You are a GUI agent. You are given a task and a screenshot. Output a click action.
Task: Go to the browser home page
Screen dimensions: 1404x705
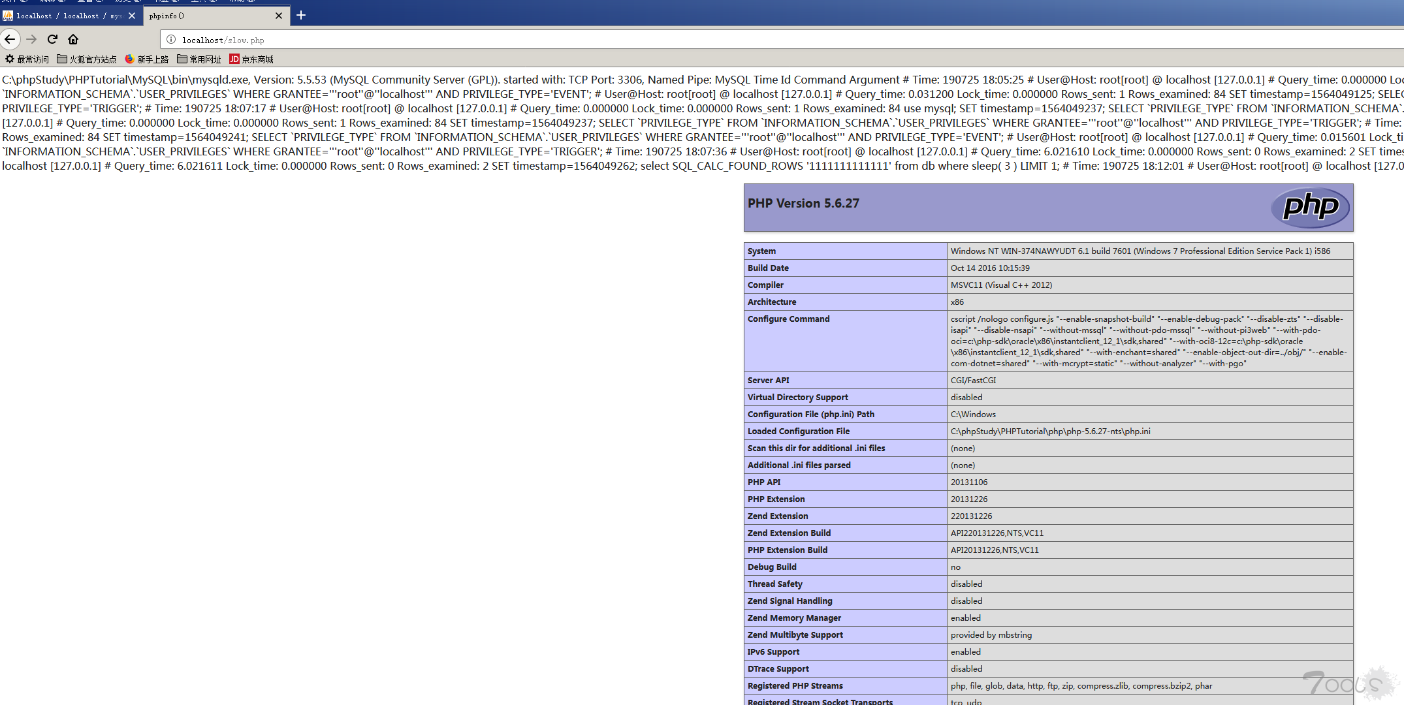point(73,39)
